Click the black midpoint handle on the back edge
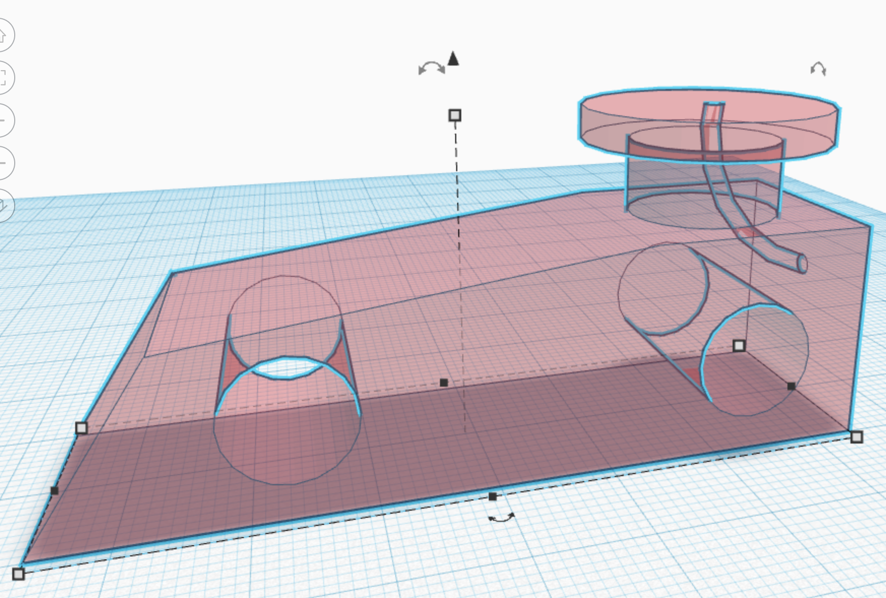The image size is (886, 598). click(x=444, y=383)
